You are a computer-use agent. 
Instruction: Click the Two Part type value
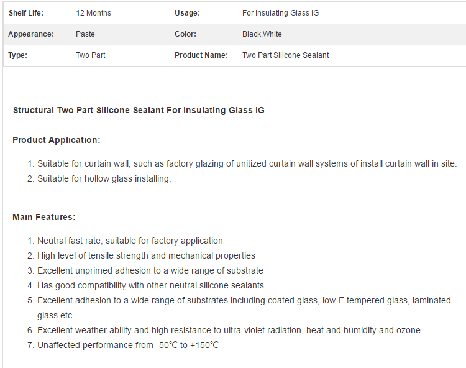(x=91, y=55)
